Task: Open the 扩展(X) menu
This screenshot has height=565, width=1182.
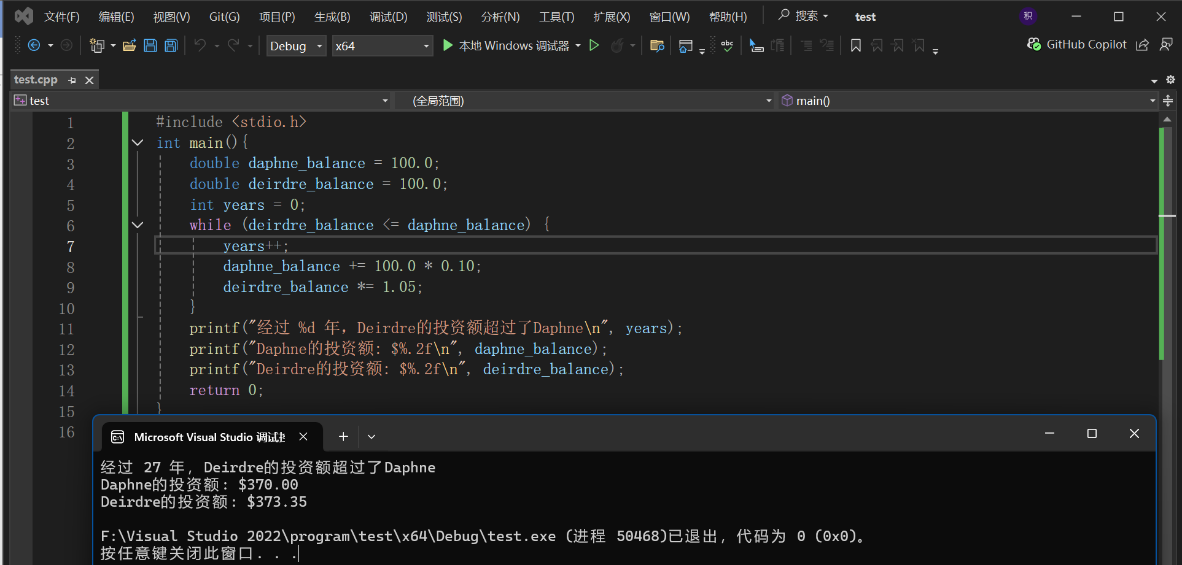Action: [x=612, y=17]
